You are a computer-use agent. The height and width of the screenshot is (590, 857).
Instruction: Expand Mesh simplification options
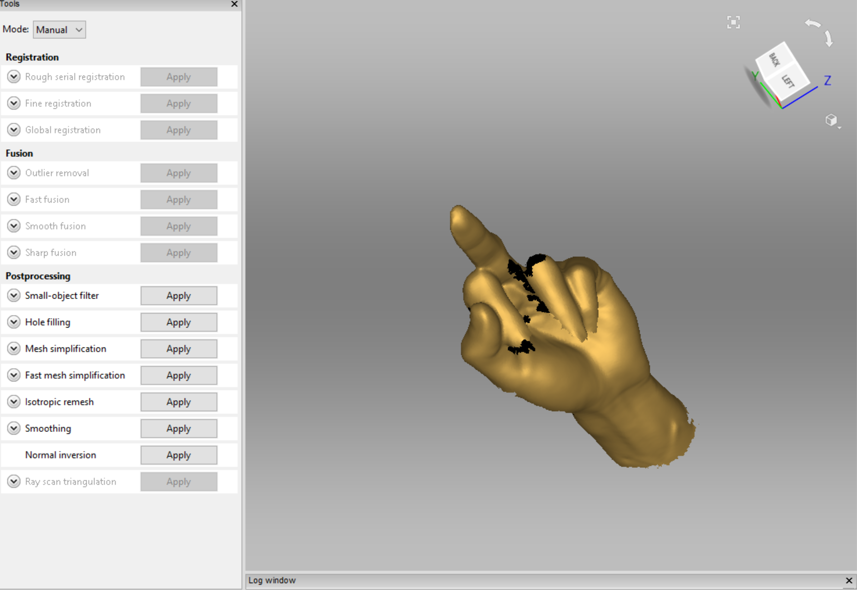tap(14, 349)
